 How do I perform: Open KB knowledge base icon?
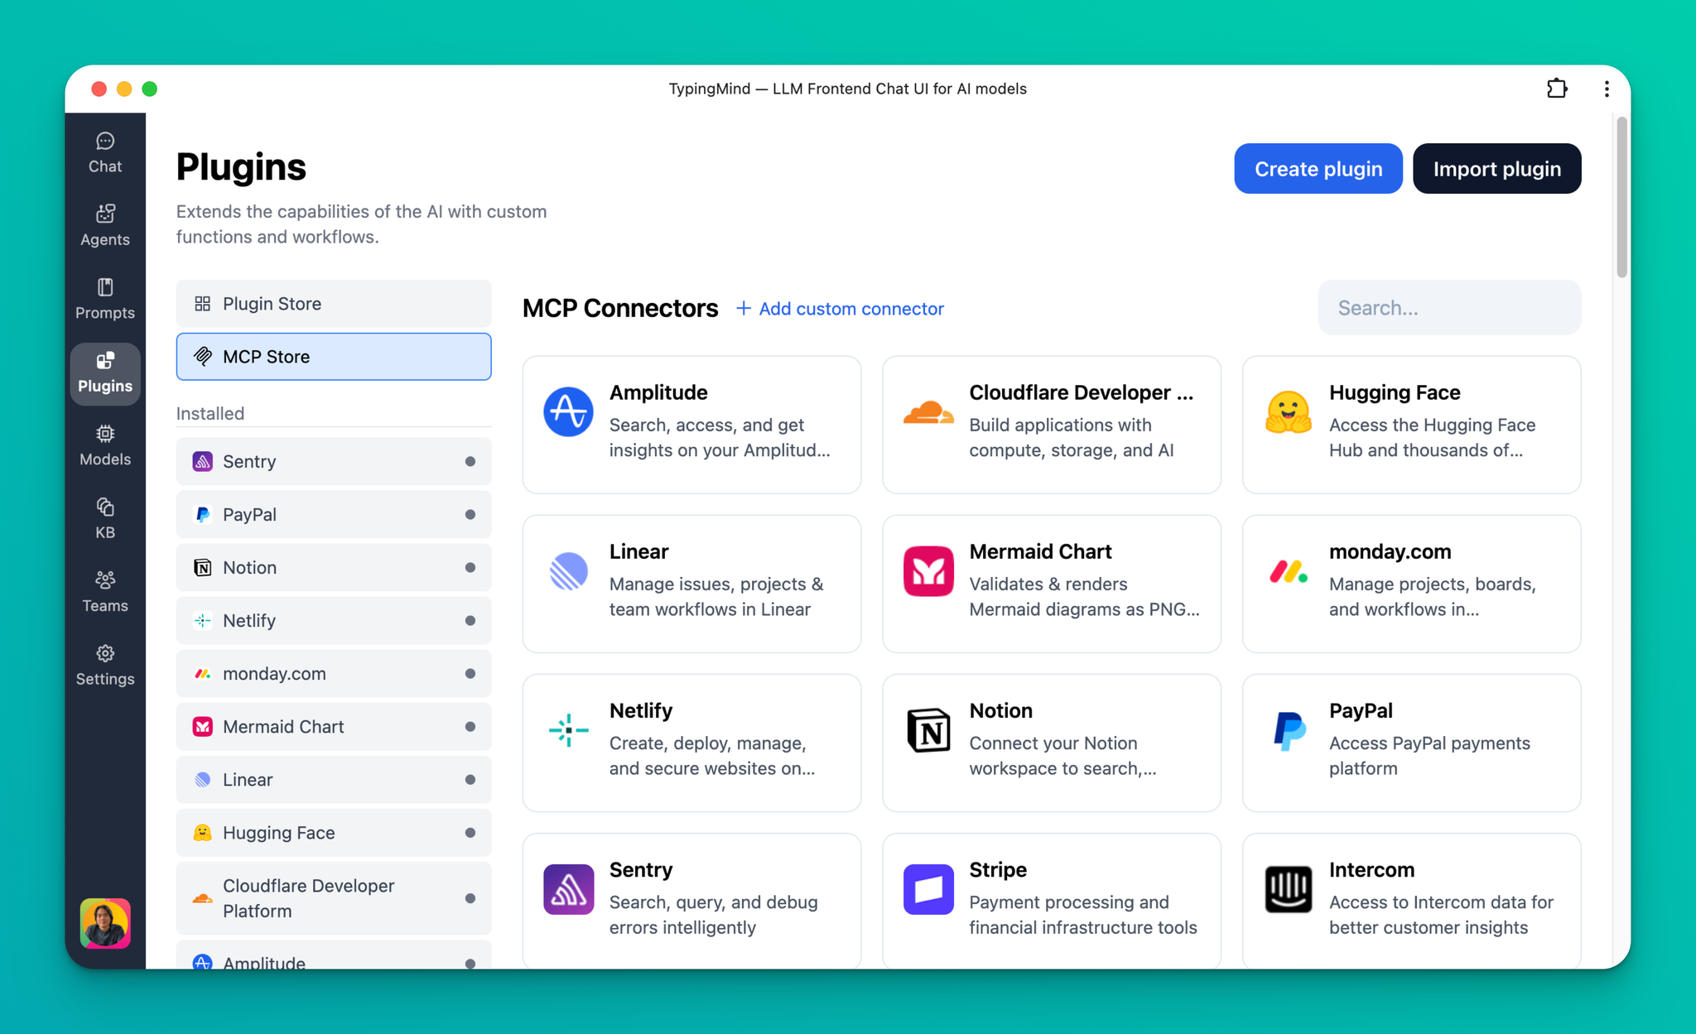(105, 518)
